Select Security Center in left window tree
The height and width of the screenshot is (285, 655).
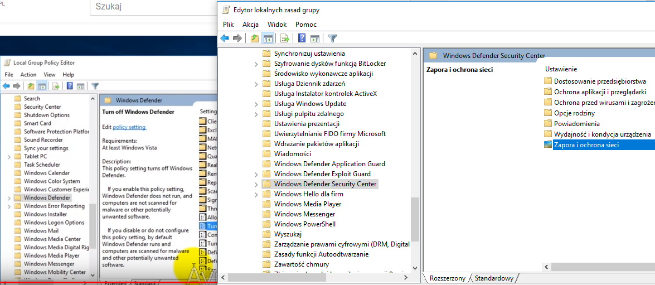(x=42, y=107)
